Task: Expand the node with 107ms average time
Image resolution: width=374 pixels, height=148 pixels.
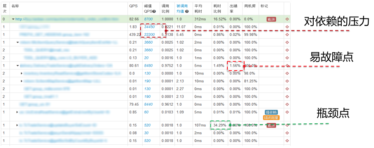Action: [17, 125]
